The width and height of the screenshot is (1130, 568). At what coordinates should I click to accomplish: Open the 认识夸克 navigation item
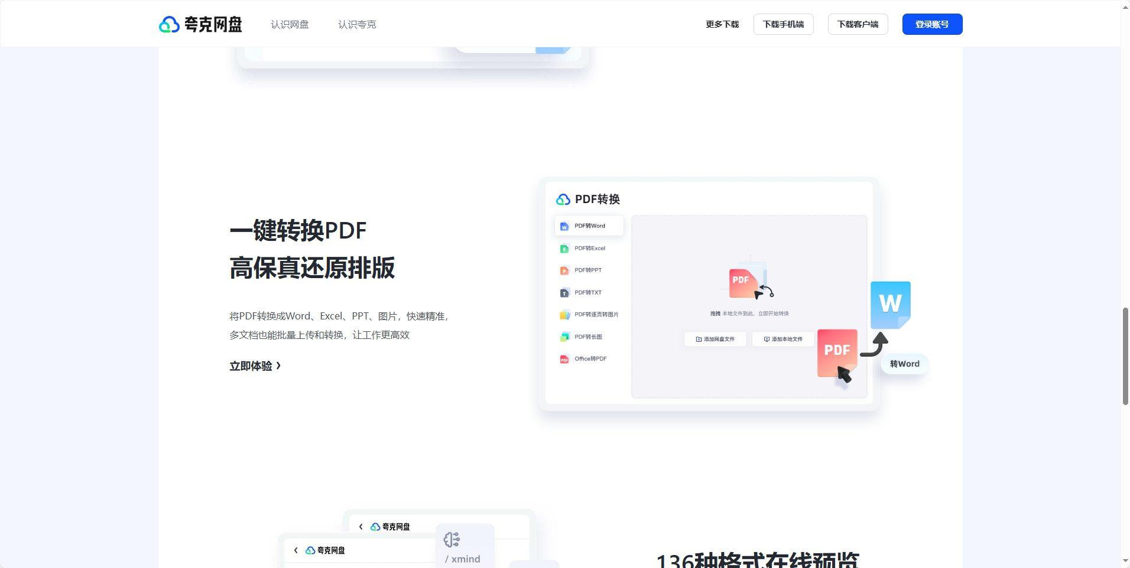[x=356, y=24]
